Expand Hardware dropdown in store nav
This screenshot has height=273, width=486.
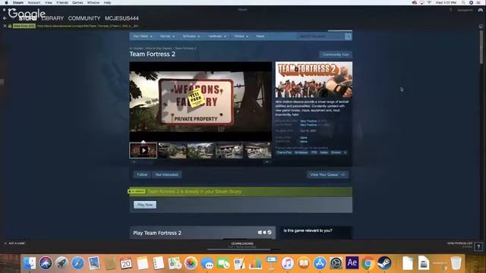pyautogui.click(x=217, y=36)
